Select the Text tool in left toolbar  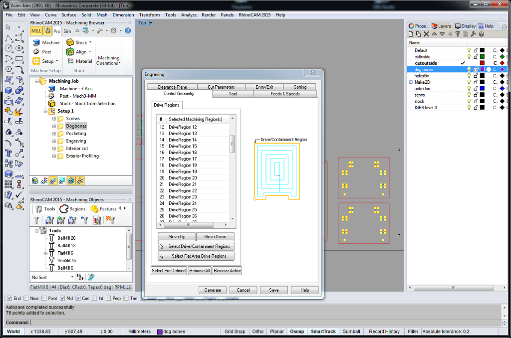point(8,153)
